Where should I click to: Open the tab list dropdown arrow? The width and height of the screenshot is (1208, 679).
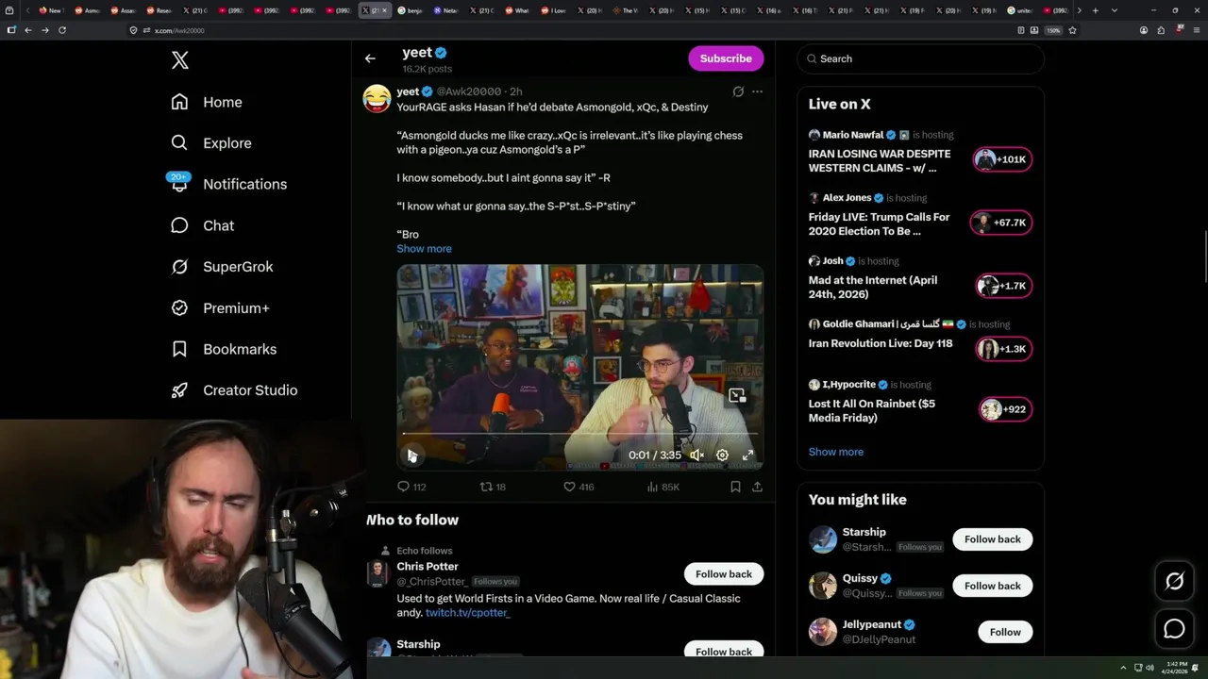point(1115,10)
